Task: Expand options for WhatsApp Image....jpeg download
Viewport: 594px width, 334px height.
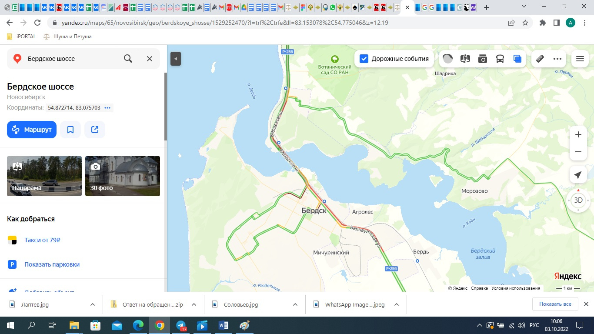Action: pos(397,304)
